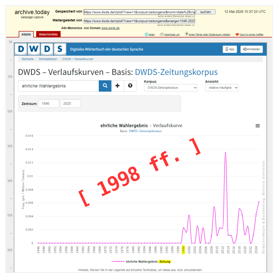Open www.dwds.de domain link
Image resolution: width=278 pixels, height=278 pixels.
[110, 28]
